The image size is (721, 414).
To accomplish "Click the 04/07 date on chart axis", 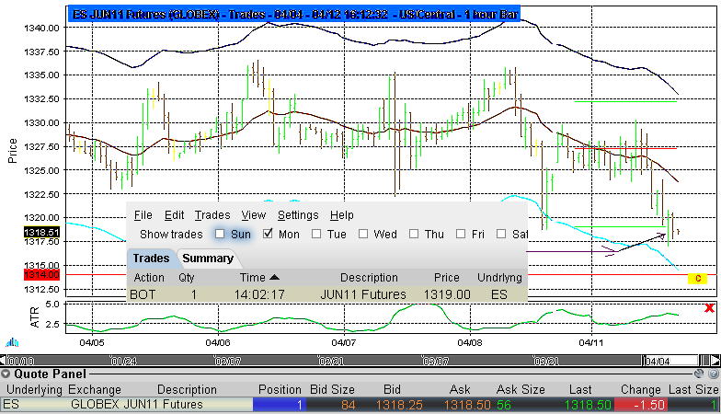I will 344,342.
